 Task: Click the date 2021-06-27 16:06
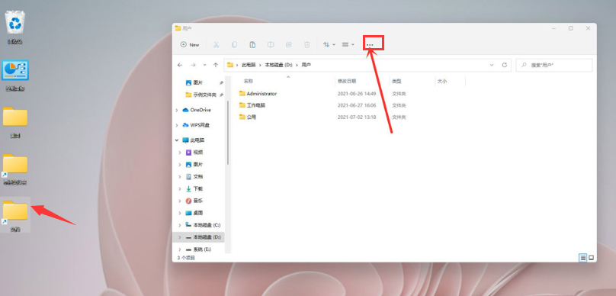click(357, 106)
